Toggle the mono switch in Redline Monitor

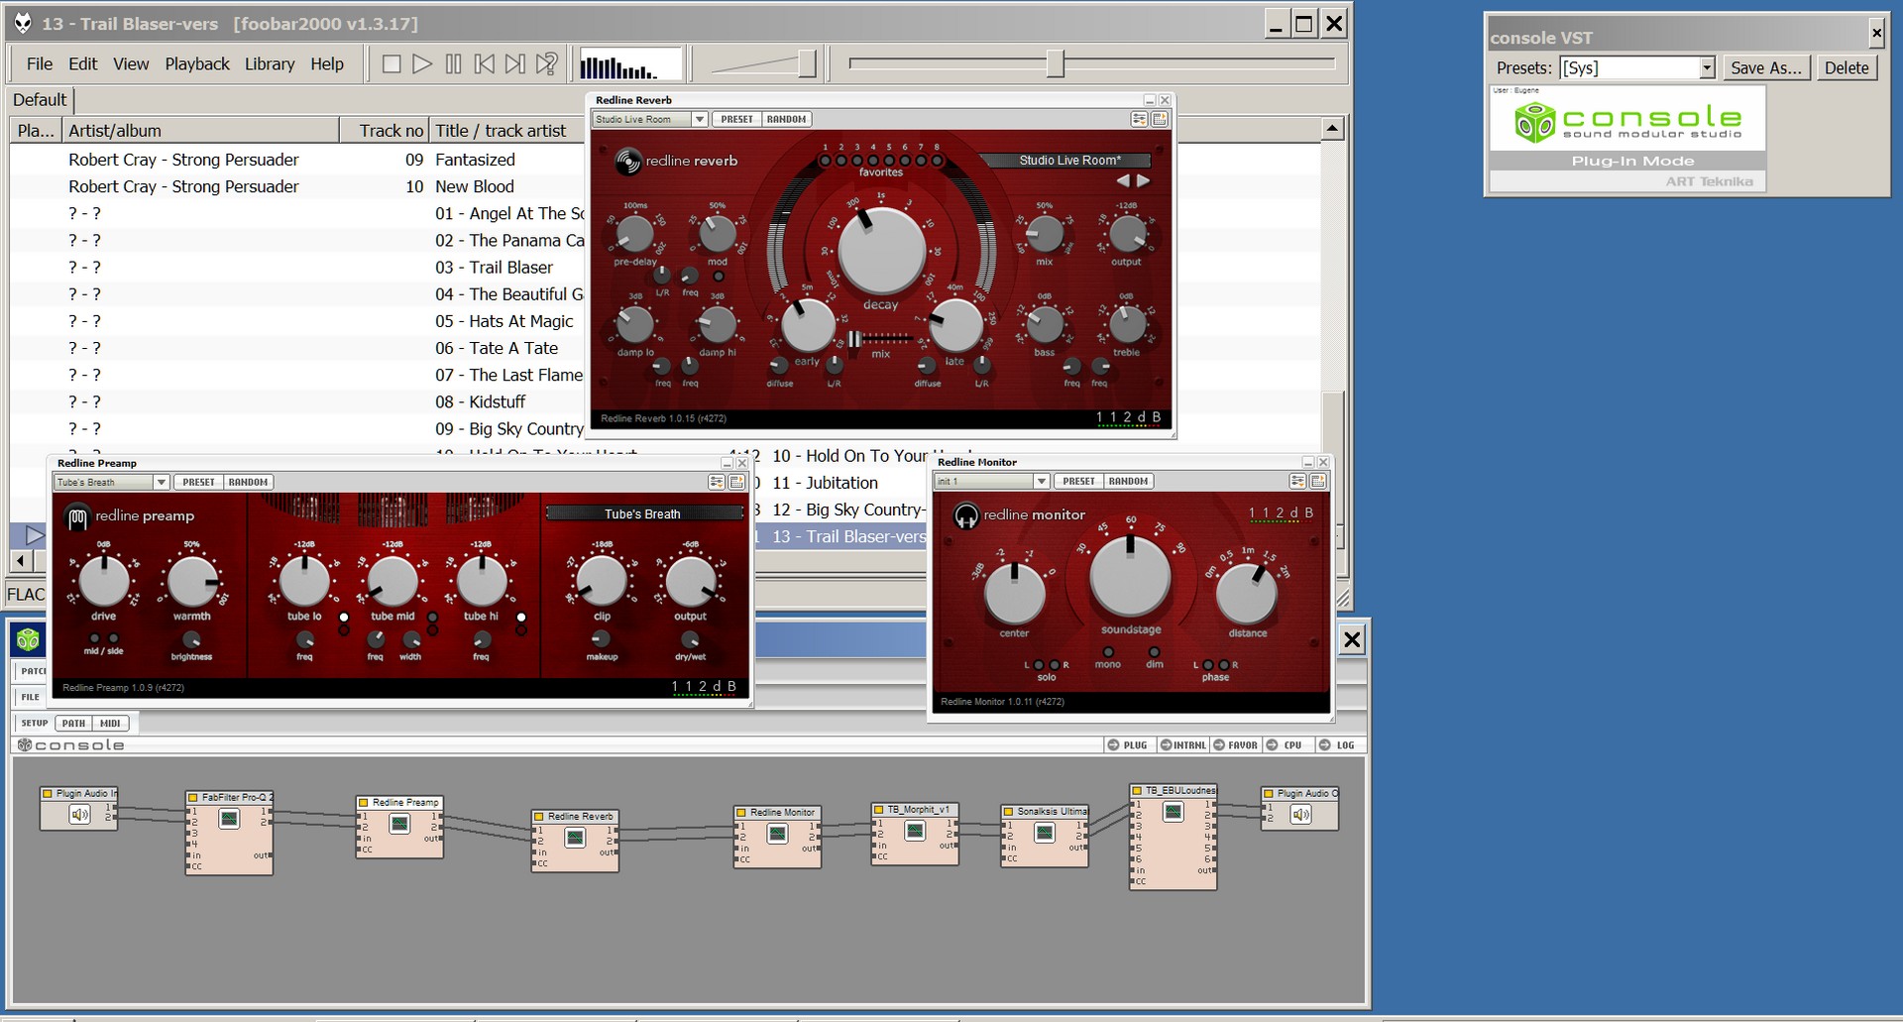[1108, 652]
